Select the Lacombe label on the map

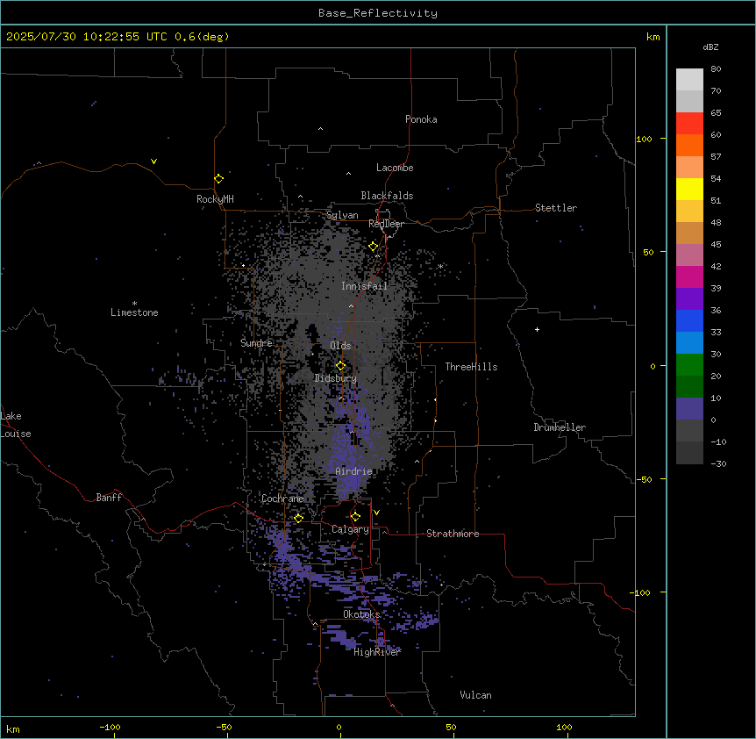pos(395,168)
